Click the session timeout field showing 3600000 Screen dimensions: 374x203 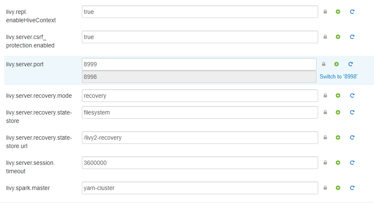tap(200, 163)
